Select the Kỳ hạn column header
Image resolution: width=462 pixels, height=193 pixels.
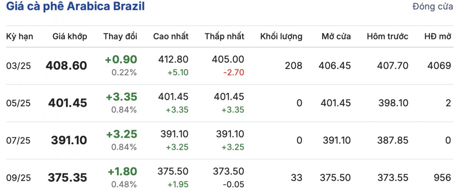[x=20, y=36]
